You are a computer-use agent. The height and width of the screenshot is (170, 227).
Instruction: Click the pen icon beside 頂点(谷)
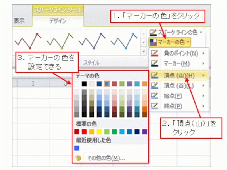pos(154,86)
